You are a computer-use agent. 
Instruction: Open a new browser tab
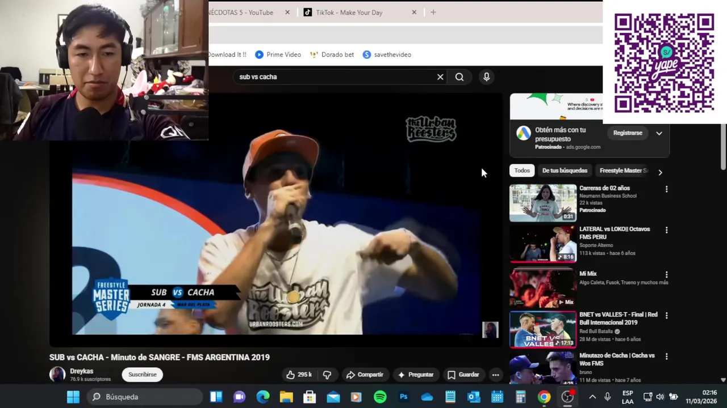(x=433, y=12)
